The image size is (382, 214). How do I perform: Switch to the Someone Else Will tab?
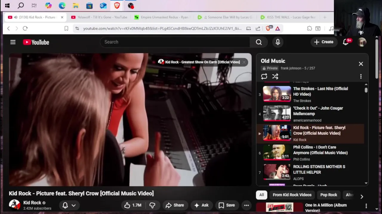pos(225,17)
